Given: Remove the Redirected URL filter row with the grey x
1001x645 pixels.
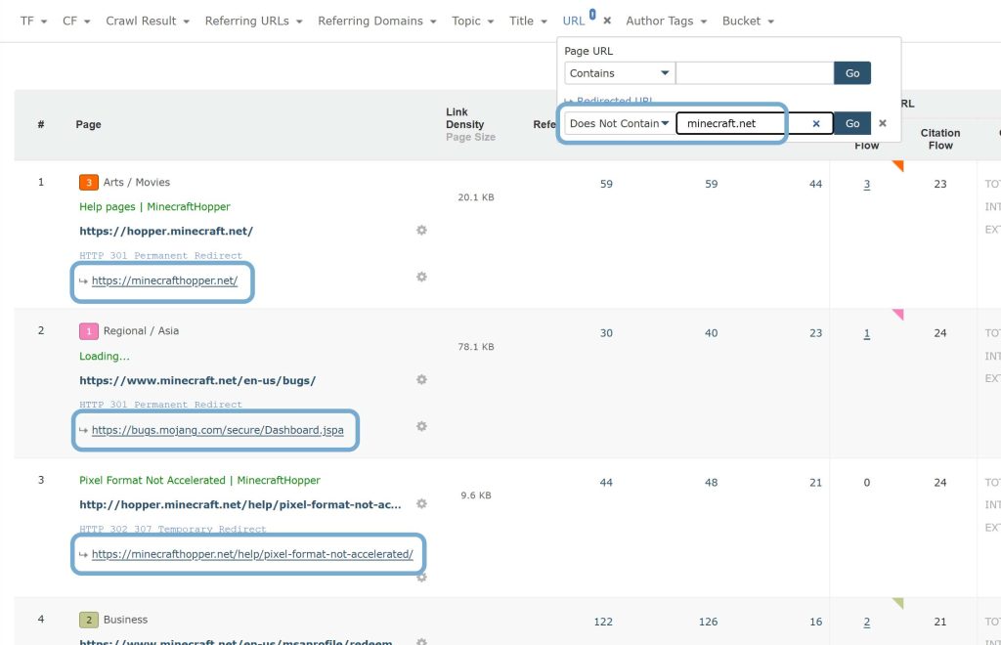Looking at the screenshot, I should pyautogui.click(x=883, y=123).
